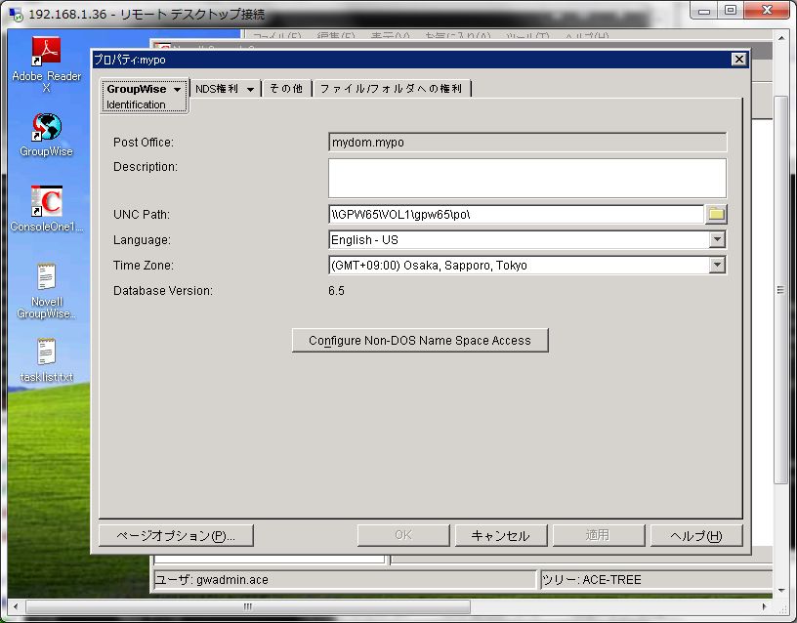Click the ツリー: ACE-TREE status text
Image resolution: width=797 pixels, height=623 pixels.
[x=592, y=579]
